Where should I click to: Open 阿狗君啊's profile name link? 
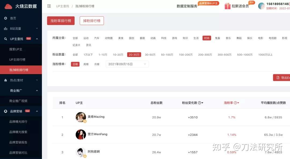pos(94,151)
